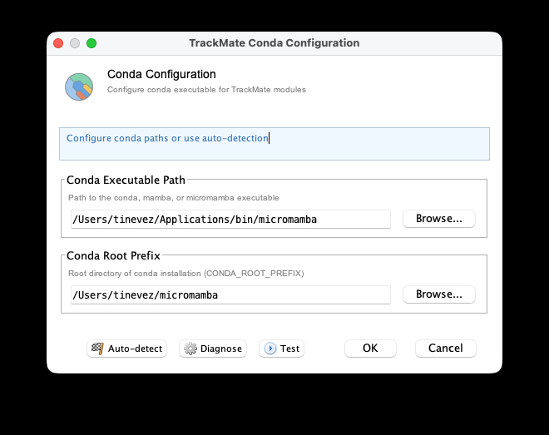Focus the Conda Executable Path text field
This screenshot has height=435, width=549.
click(x=230, y=220)
